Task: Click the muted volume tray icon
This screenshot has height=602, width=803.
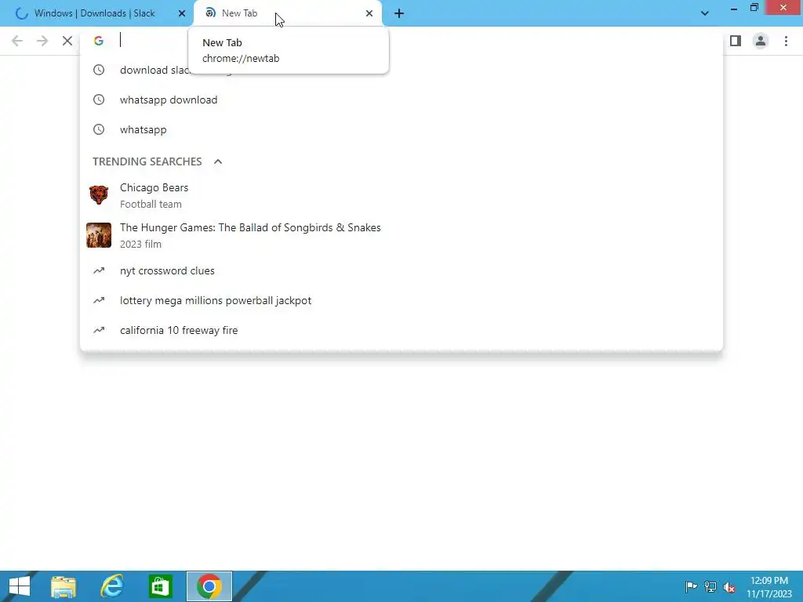Action: (729, 587)
